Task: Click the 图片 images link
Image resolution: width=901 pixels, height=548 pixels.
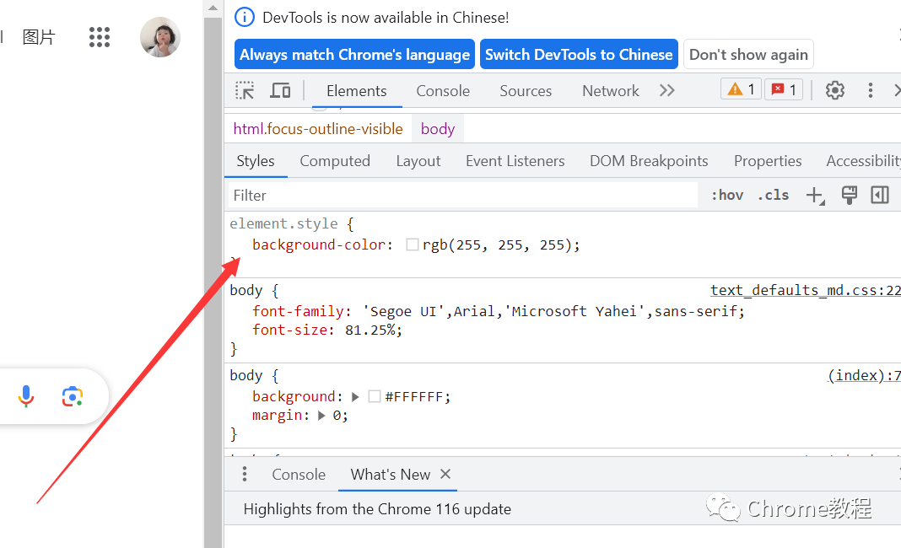Action: coord(39,37)
